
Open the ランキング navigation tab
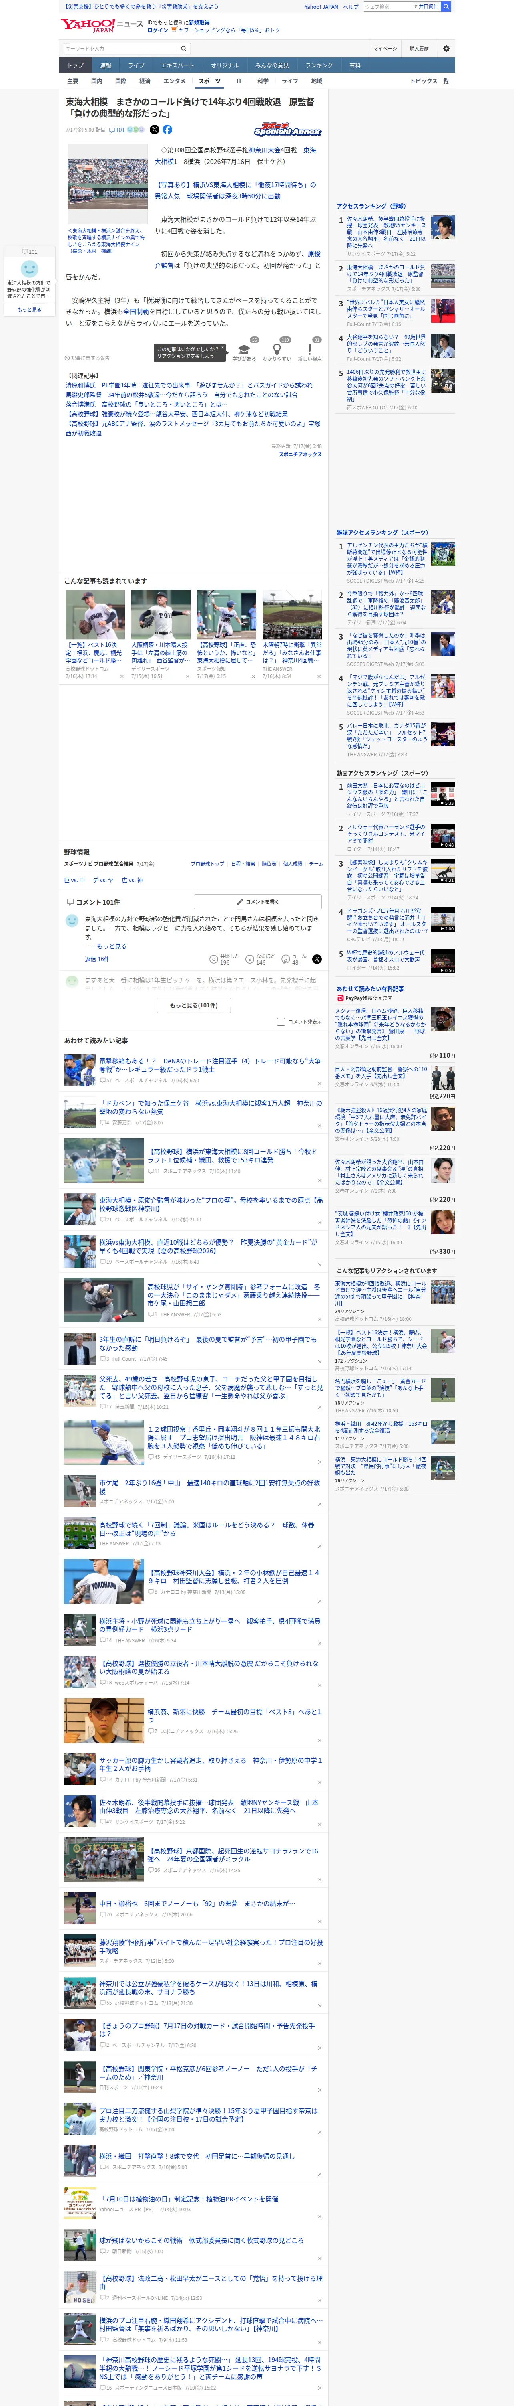click(319, 65)
